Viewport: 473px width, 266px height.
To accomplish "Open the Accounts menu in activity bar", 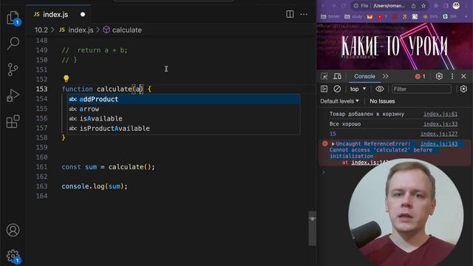I will [x=13, y=230].
